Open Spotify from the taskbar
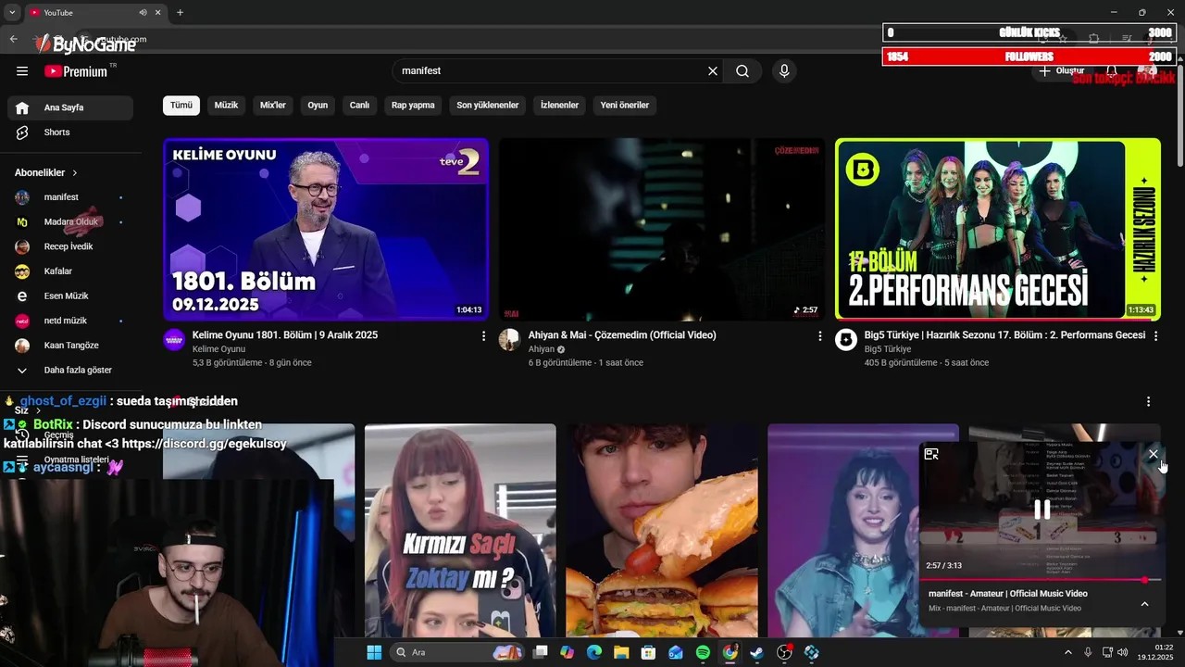Screen dimensions: 1185x667 click(x=703, y=652)
